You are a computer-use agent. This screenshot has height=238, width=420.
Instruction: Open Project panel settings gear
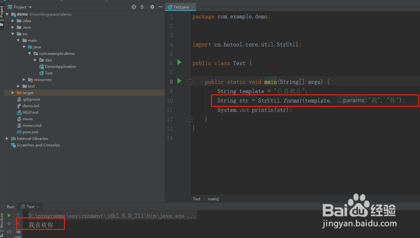click(152, 7)
